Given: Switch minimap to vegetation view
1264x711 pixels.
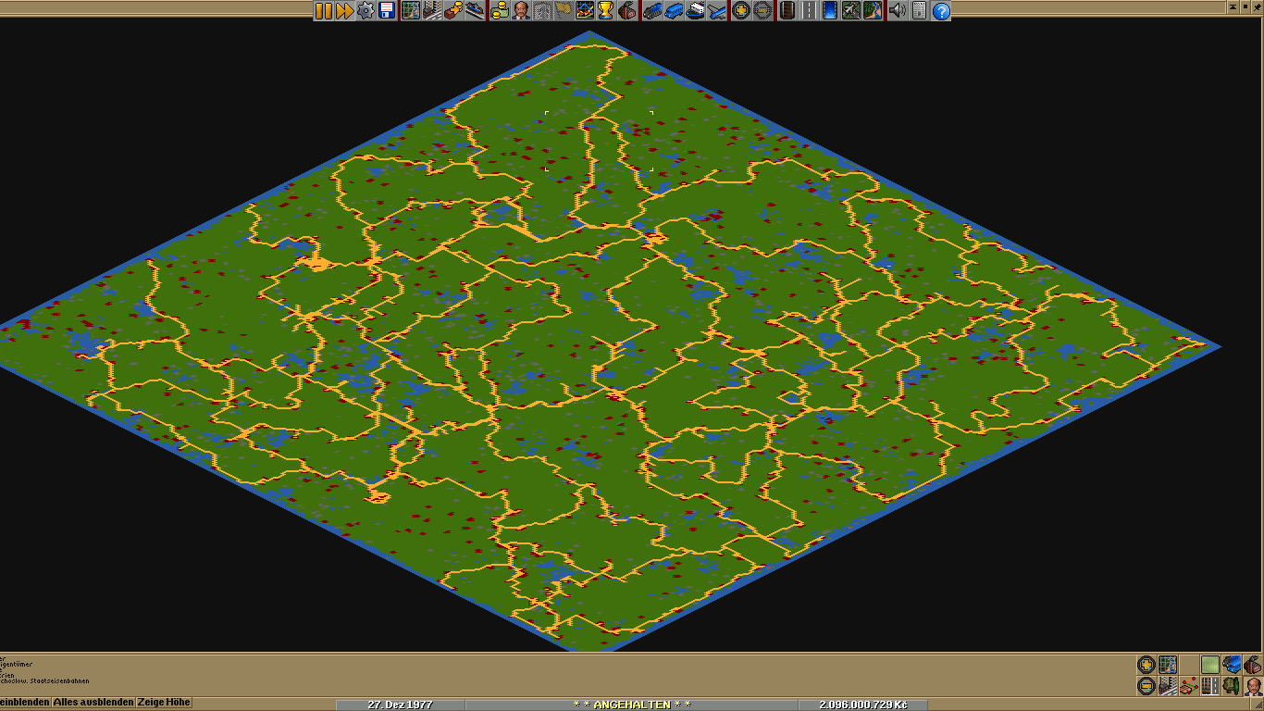Looking at the screenshot, I should coord(1232,686).
